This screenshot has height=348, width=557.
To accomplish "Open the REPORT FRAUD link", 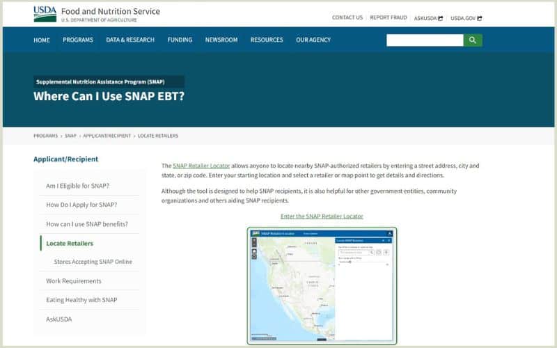I will [389, 17].
